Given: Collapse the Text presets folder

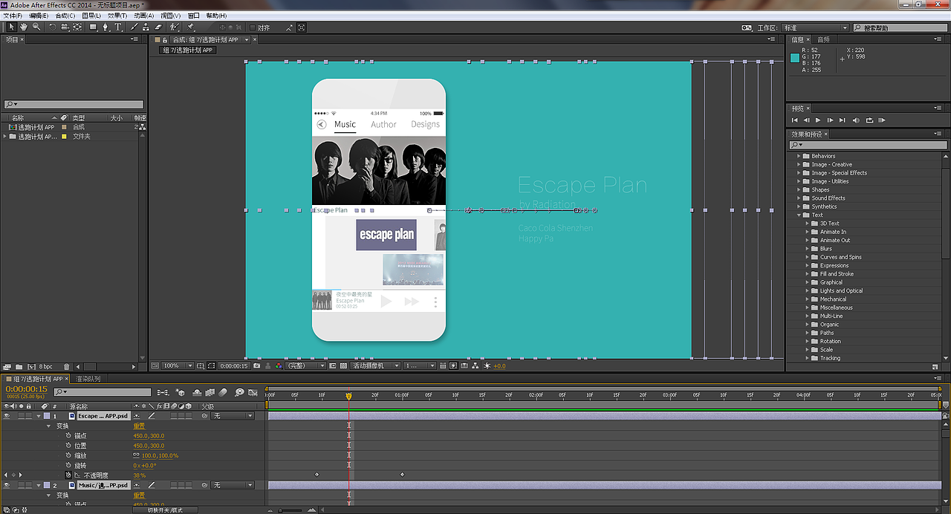Looking at the screenshot, I should pos(799,215).
